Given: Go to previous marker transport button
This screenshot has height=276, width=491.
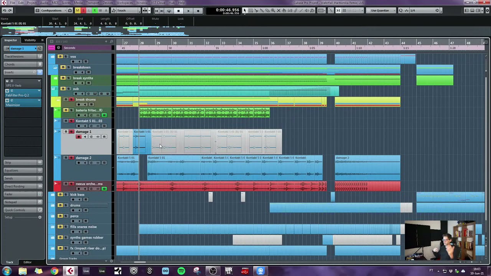Looking at the screenshot, I should click(x=157, y=11).
